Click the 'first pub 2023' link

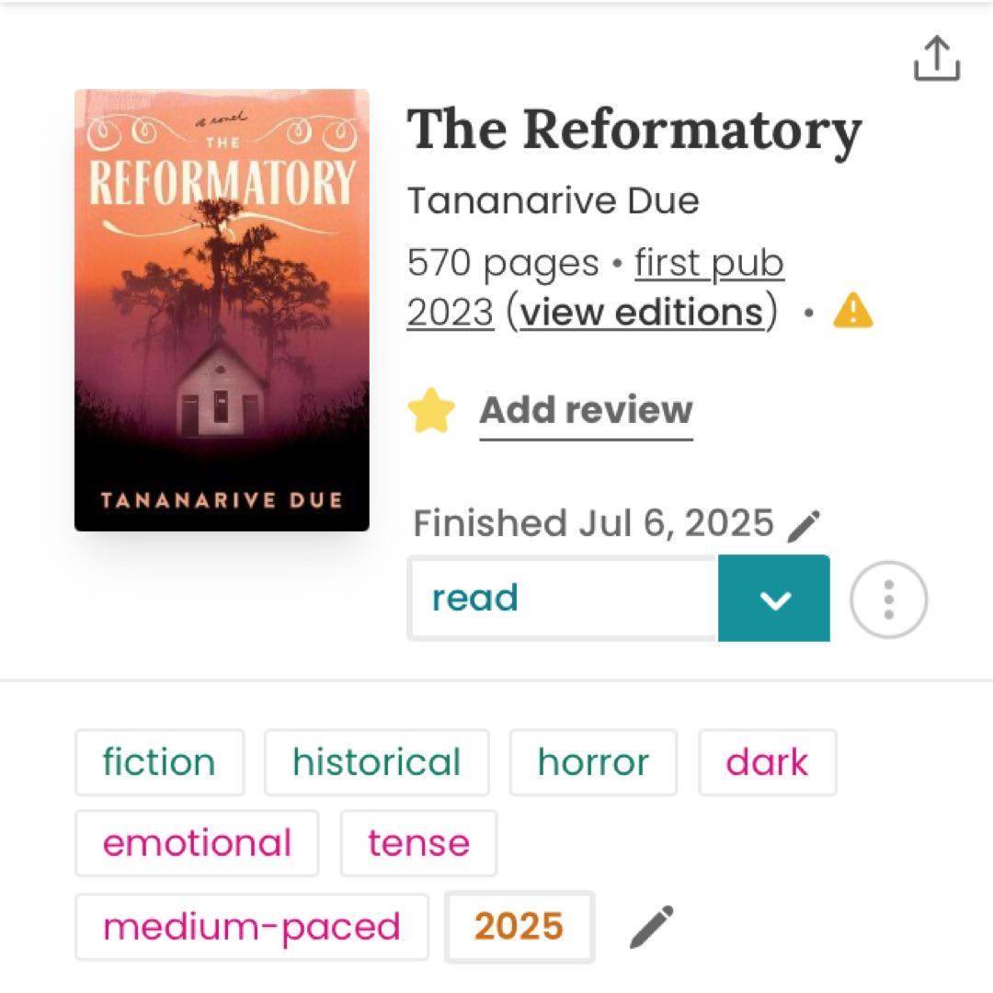click(708, 265)
